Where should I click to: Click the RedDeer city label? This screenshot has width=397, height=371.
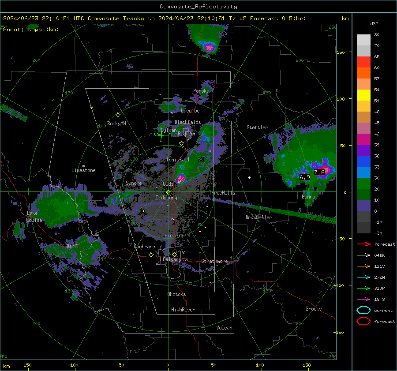point(187,134)
